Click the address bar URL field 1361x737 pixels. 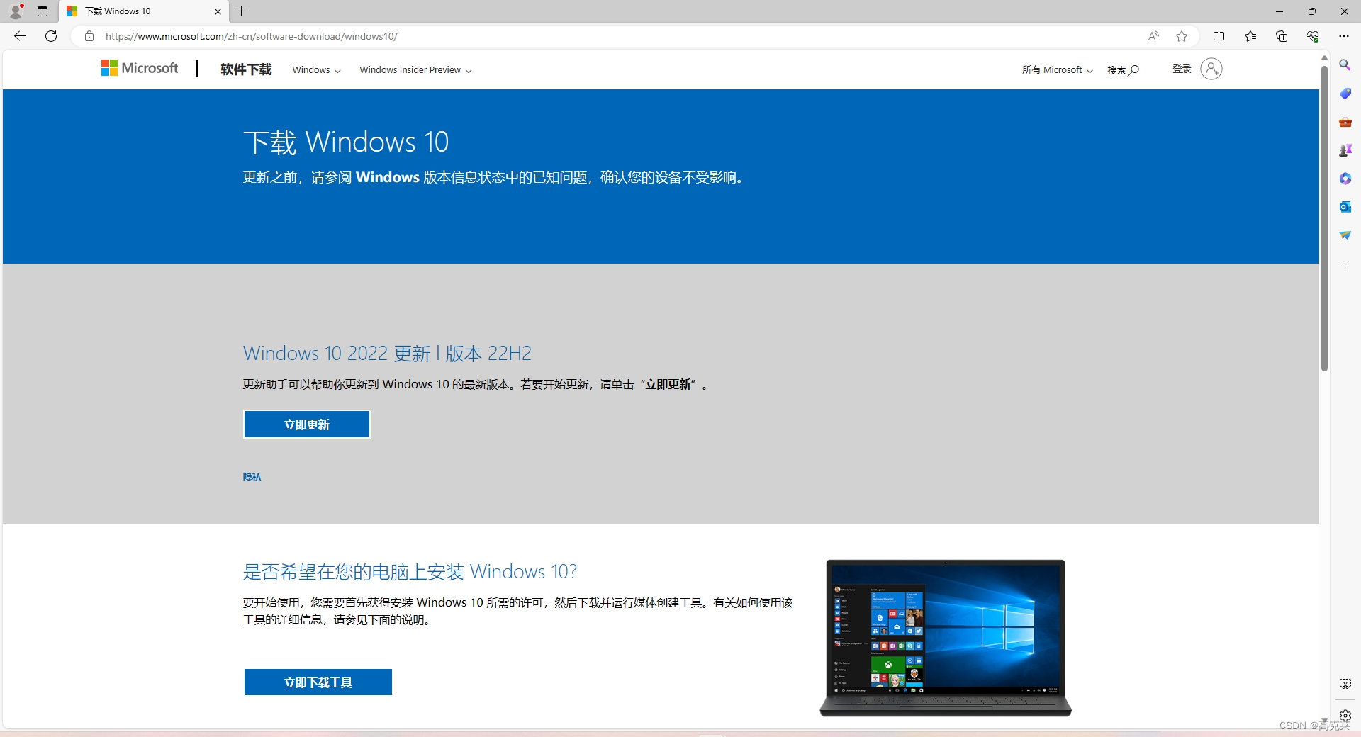pos(617,36)
